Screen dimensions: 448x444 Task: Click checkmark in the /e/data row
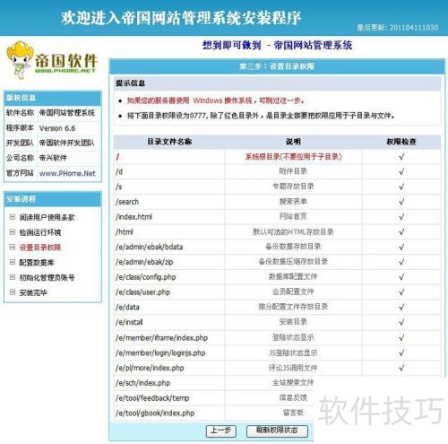[x=401, y=307]
